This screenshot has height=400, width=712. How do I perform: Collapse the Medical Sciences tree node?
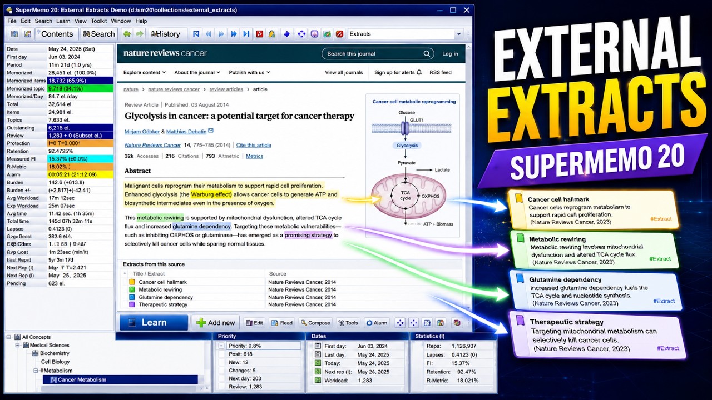(x=18, y=345)
